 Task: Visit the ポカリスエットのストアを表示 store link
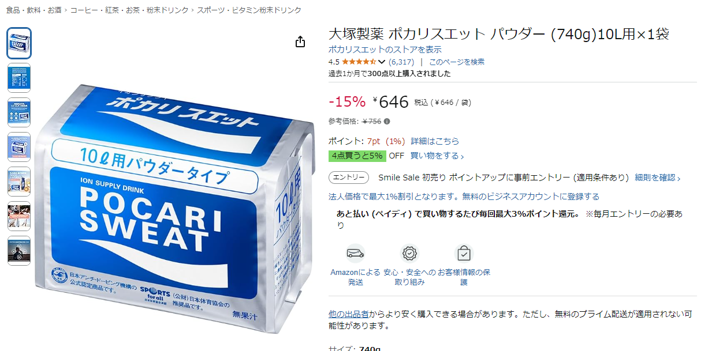point(385,50)
